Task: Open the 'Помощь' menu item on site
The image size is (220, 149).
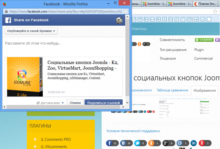Action: [139, 29]
